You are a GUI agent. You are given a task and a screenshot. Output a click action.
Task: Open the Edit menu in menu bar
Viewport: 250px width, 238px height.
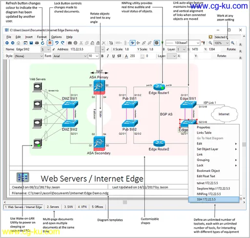(18, 37)
